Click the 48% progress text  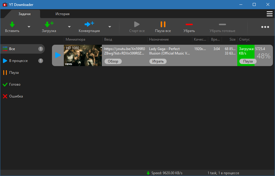tap(264, 56)
